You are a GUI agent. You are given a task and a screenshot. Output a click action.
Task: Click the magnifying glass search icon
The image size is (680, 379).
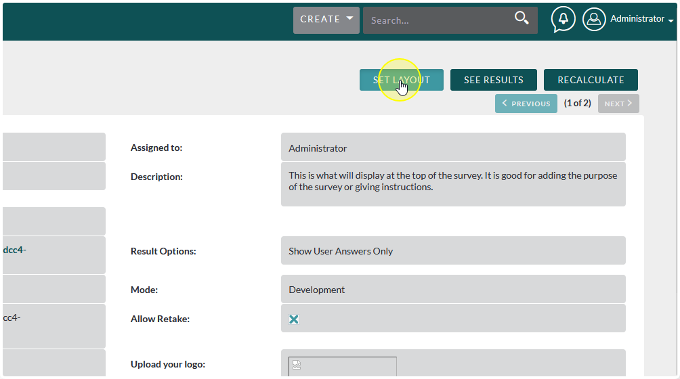(522, 18)
